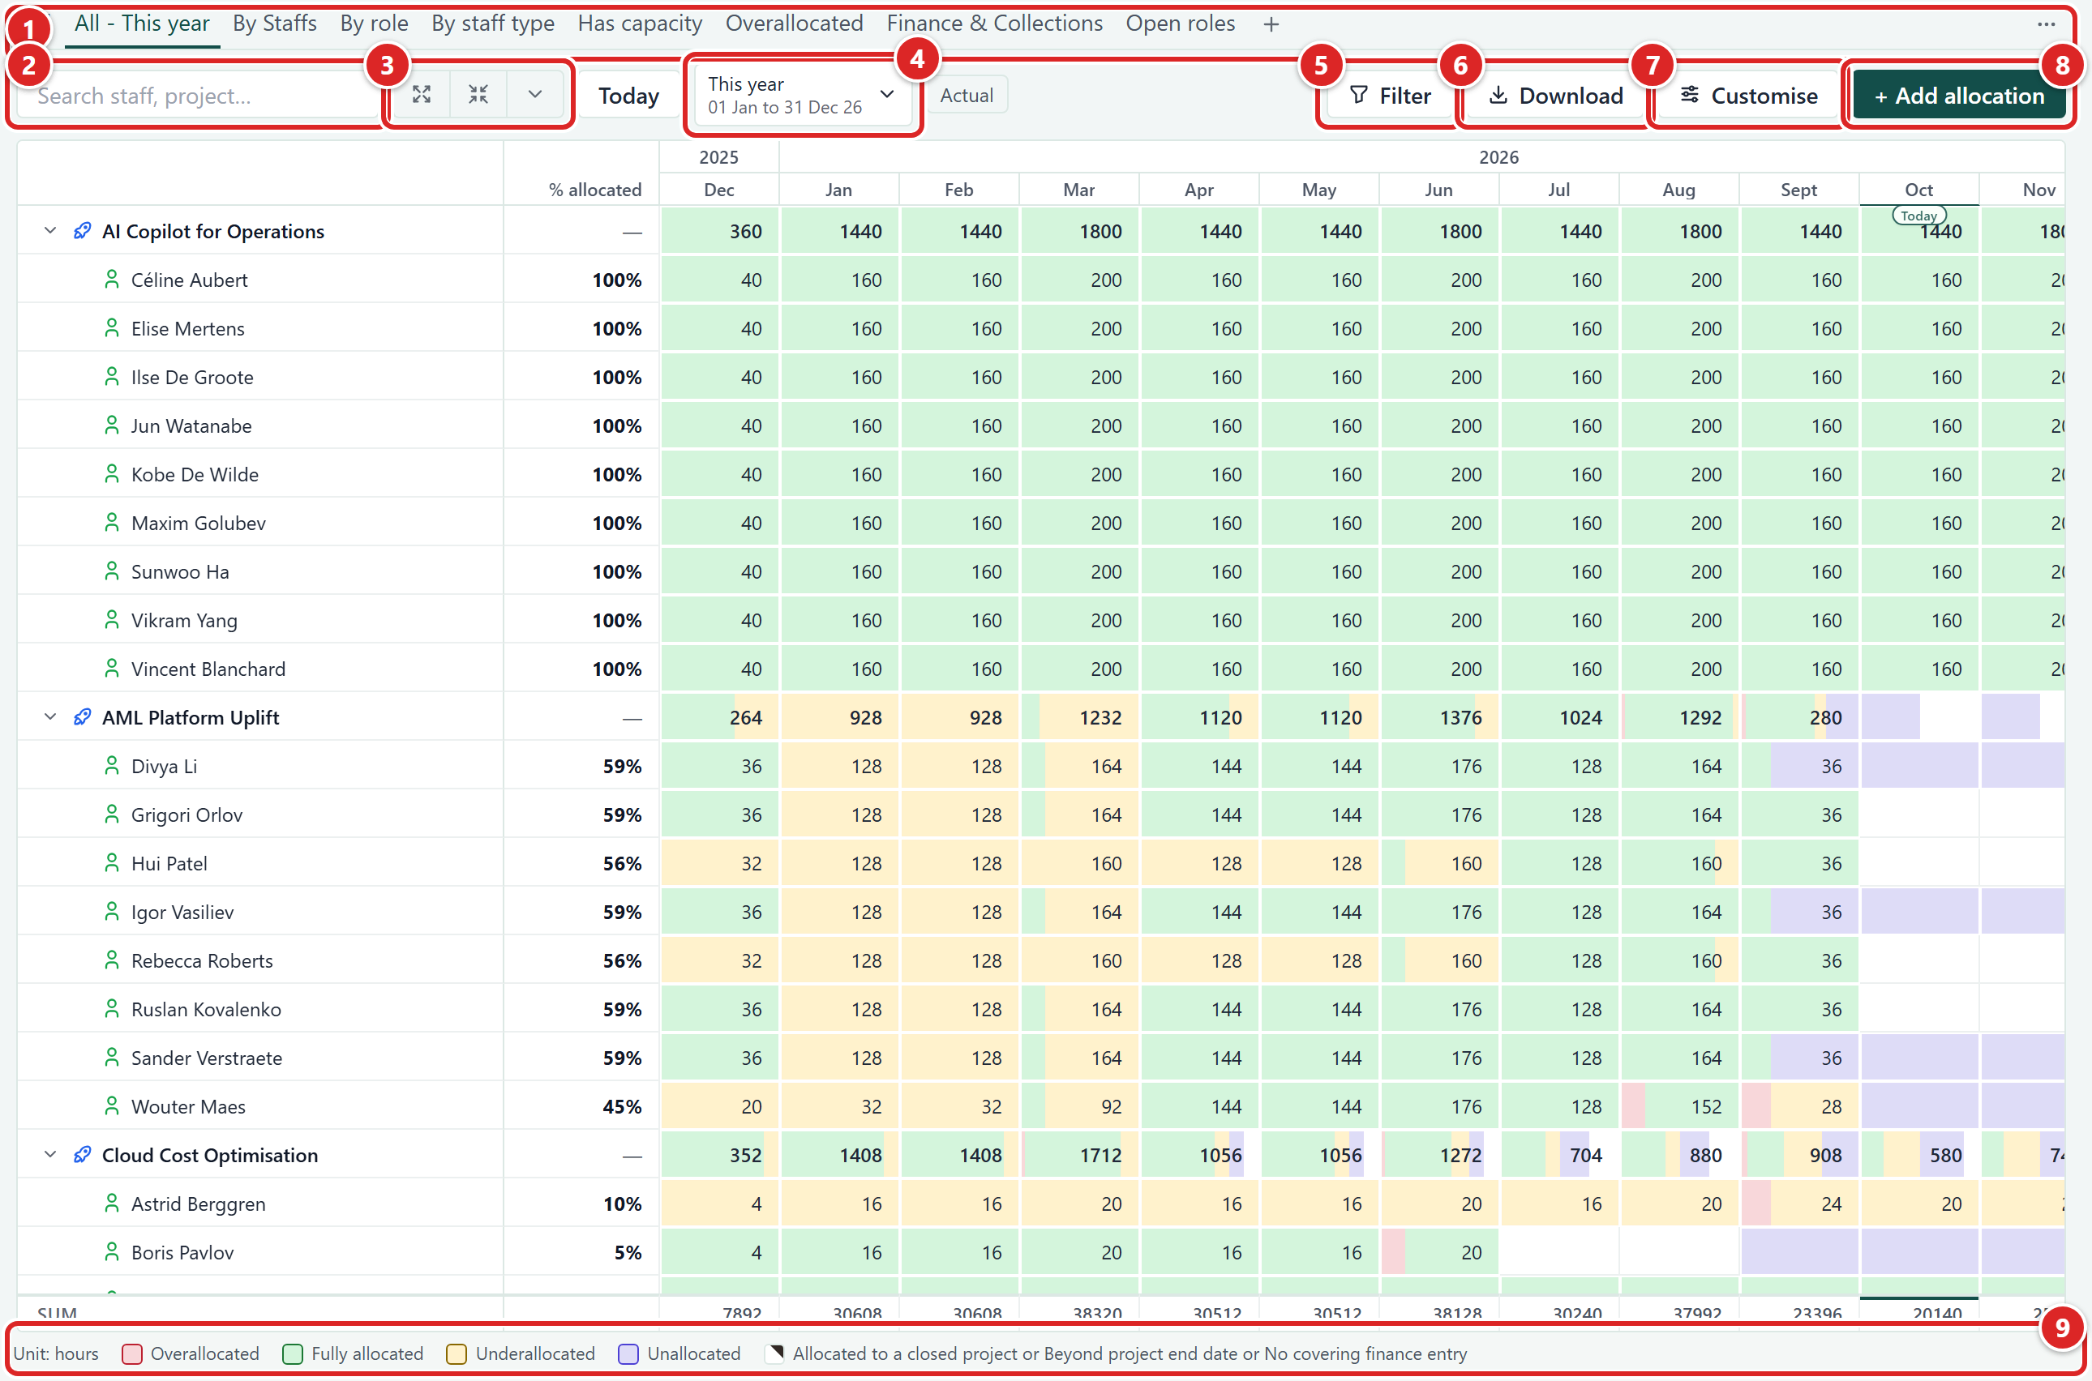2092x1381 pixels.
Task: Click Wouter Maes' person icon
Action: click(112, 1106)
